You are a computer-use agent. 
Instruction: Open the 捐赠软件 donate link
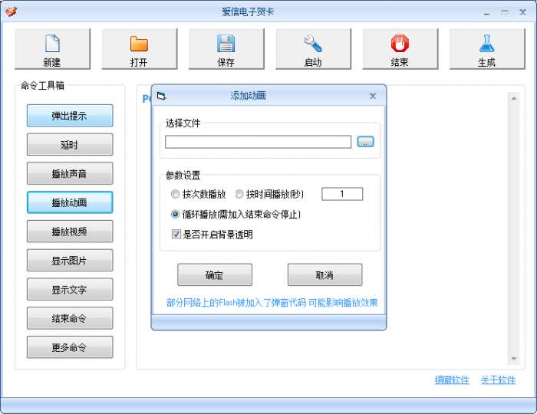coord(452,379)
